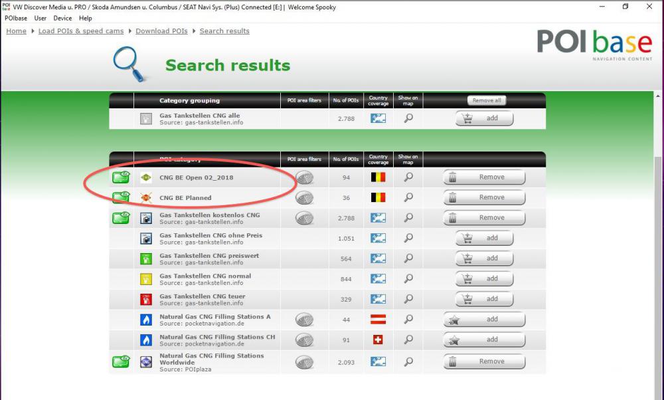
Task: Open Load POIs & speed cams link
Action: coord(81,31)
